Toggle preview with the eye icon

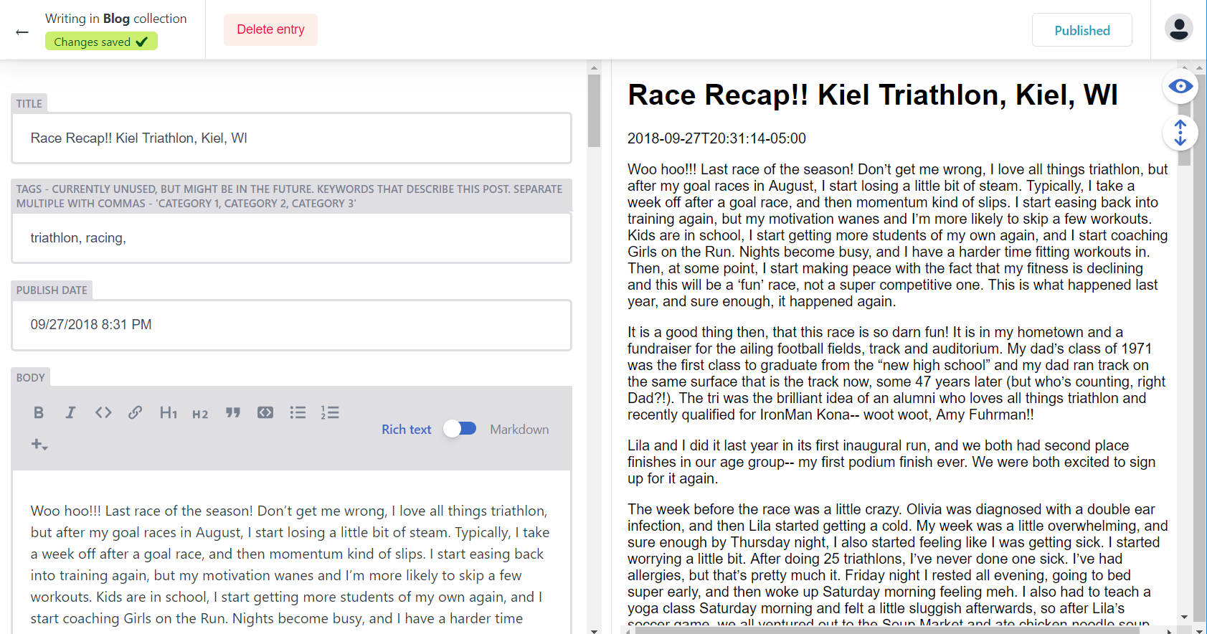point(1180,87)
